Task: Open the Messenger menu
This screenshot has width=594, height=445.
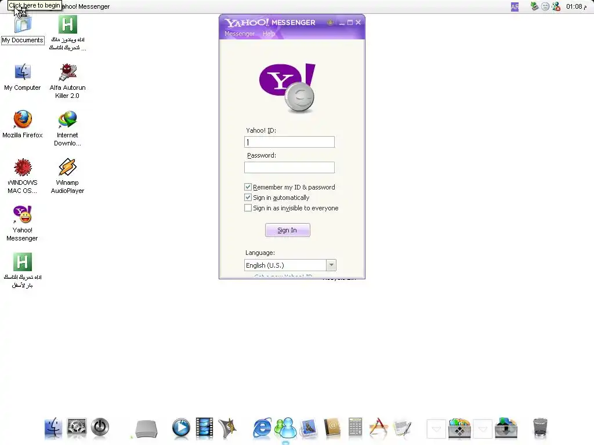Action: [240, 34]
